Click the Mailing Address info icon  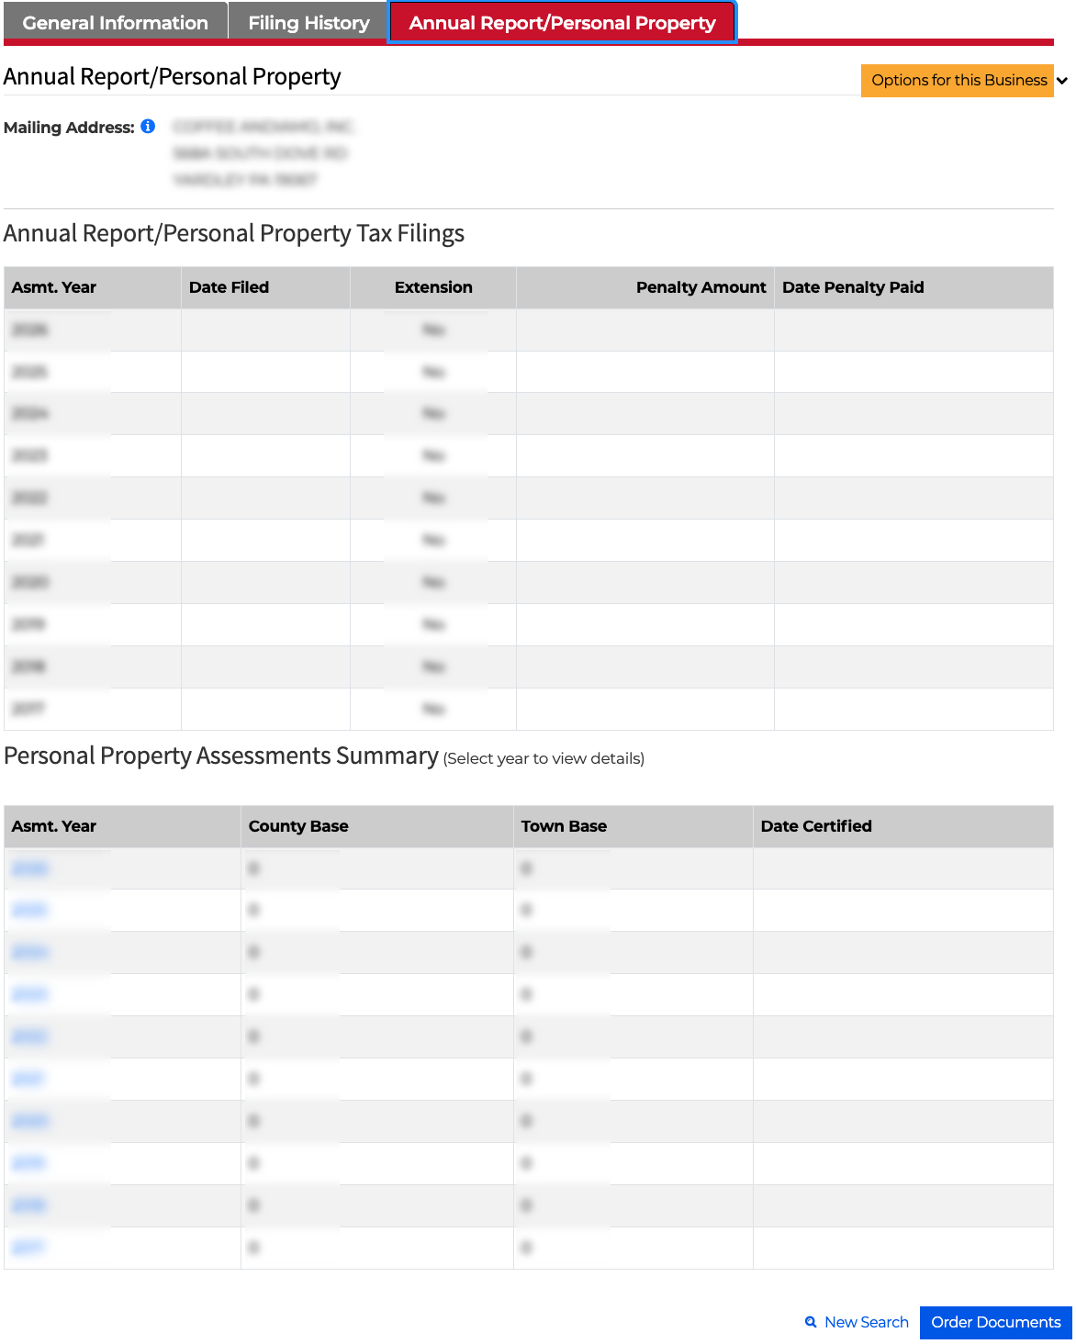click(x=148, y=127)
